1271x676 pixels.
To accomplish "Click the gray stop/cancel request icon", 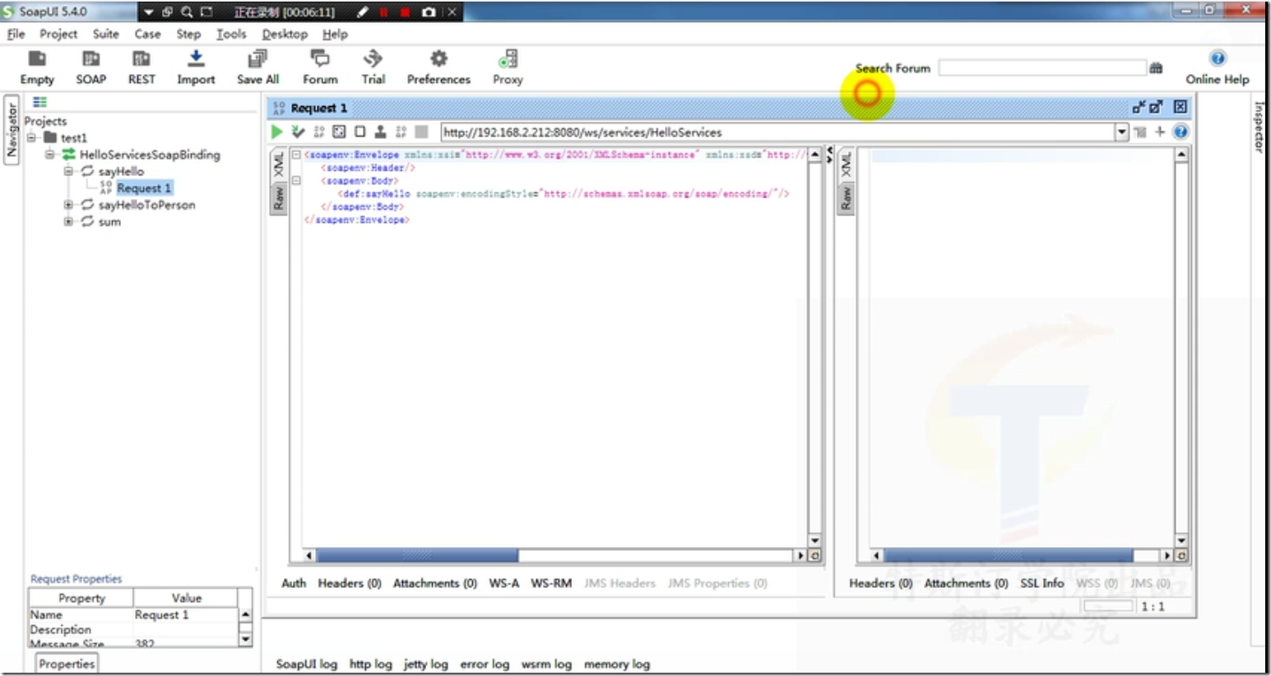I will click(x=421, y=132).
